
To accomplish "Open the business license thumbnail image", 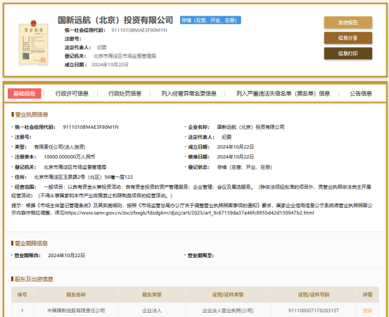I will click(34, 43).
